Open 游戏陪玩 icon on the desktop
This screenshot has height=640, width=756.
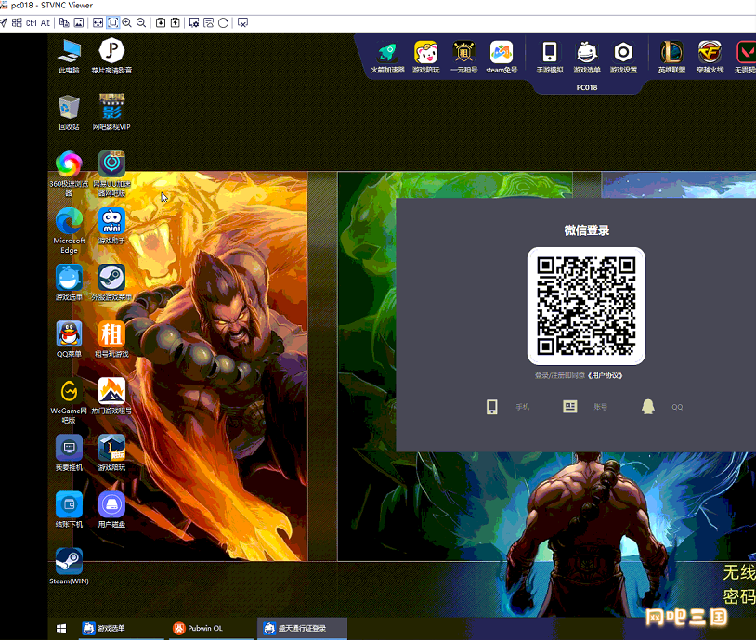tap(111, 453)
